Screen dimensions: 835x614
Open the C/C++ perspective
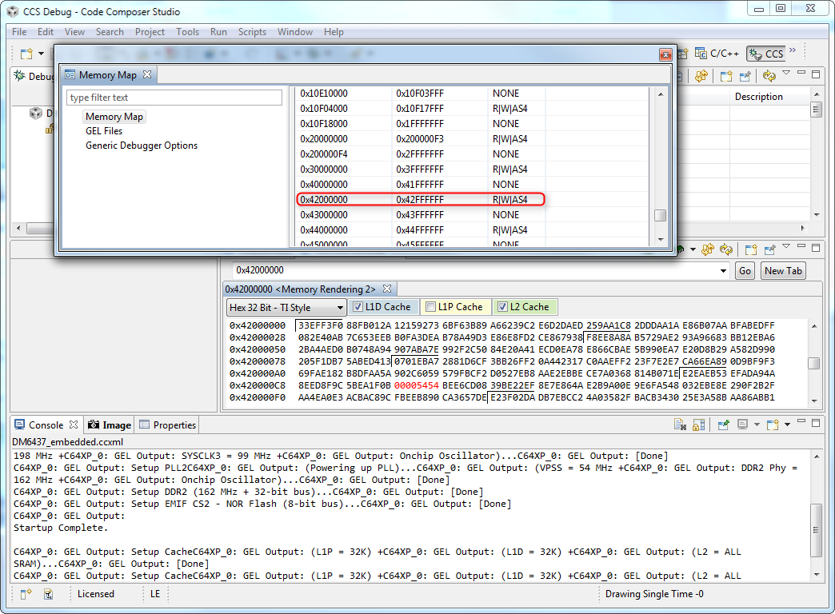point(717,54)
